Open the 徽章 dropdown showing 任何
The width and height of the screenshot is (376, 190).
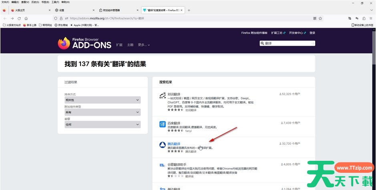tap(103, 124)
